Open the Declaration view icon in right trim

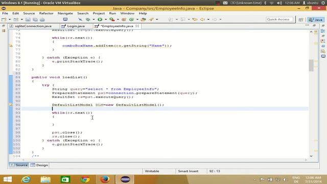coord(323,51)
